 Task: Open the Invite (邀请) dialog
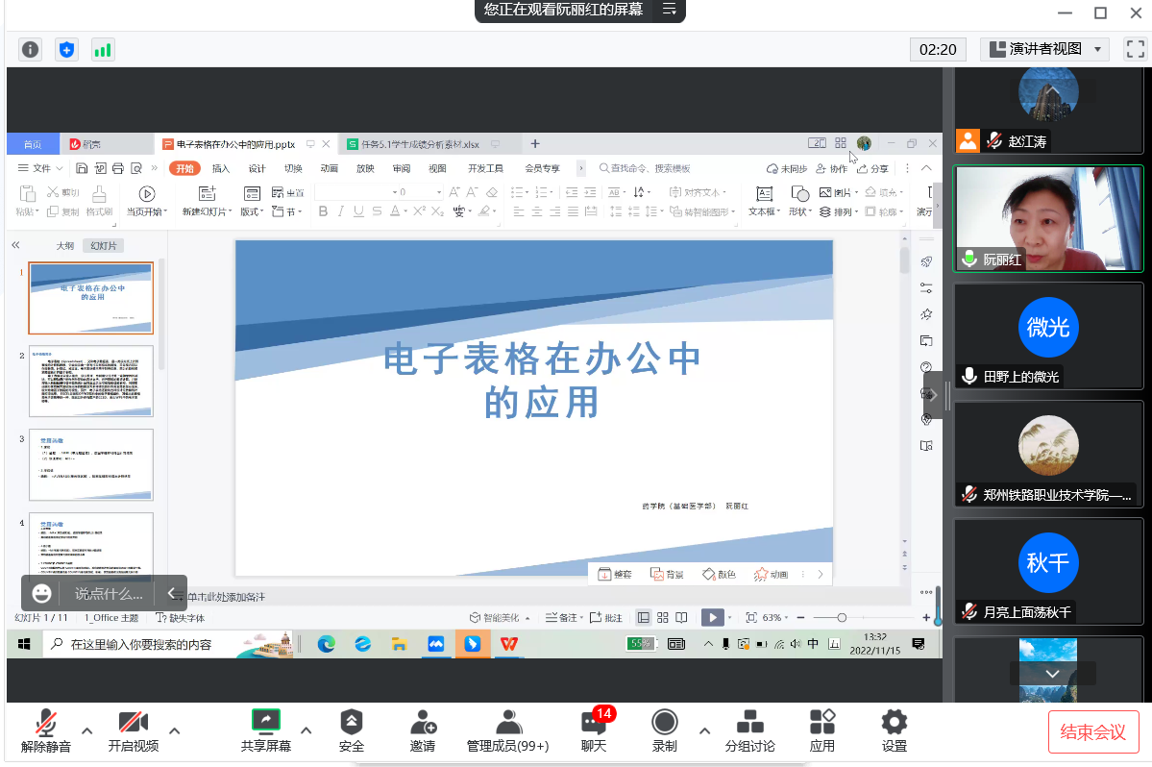pos(423,731)
